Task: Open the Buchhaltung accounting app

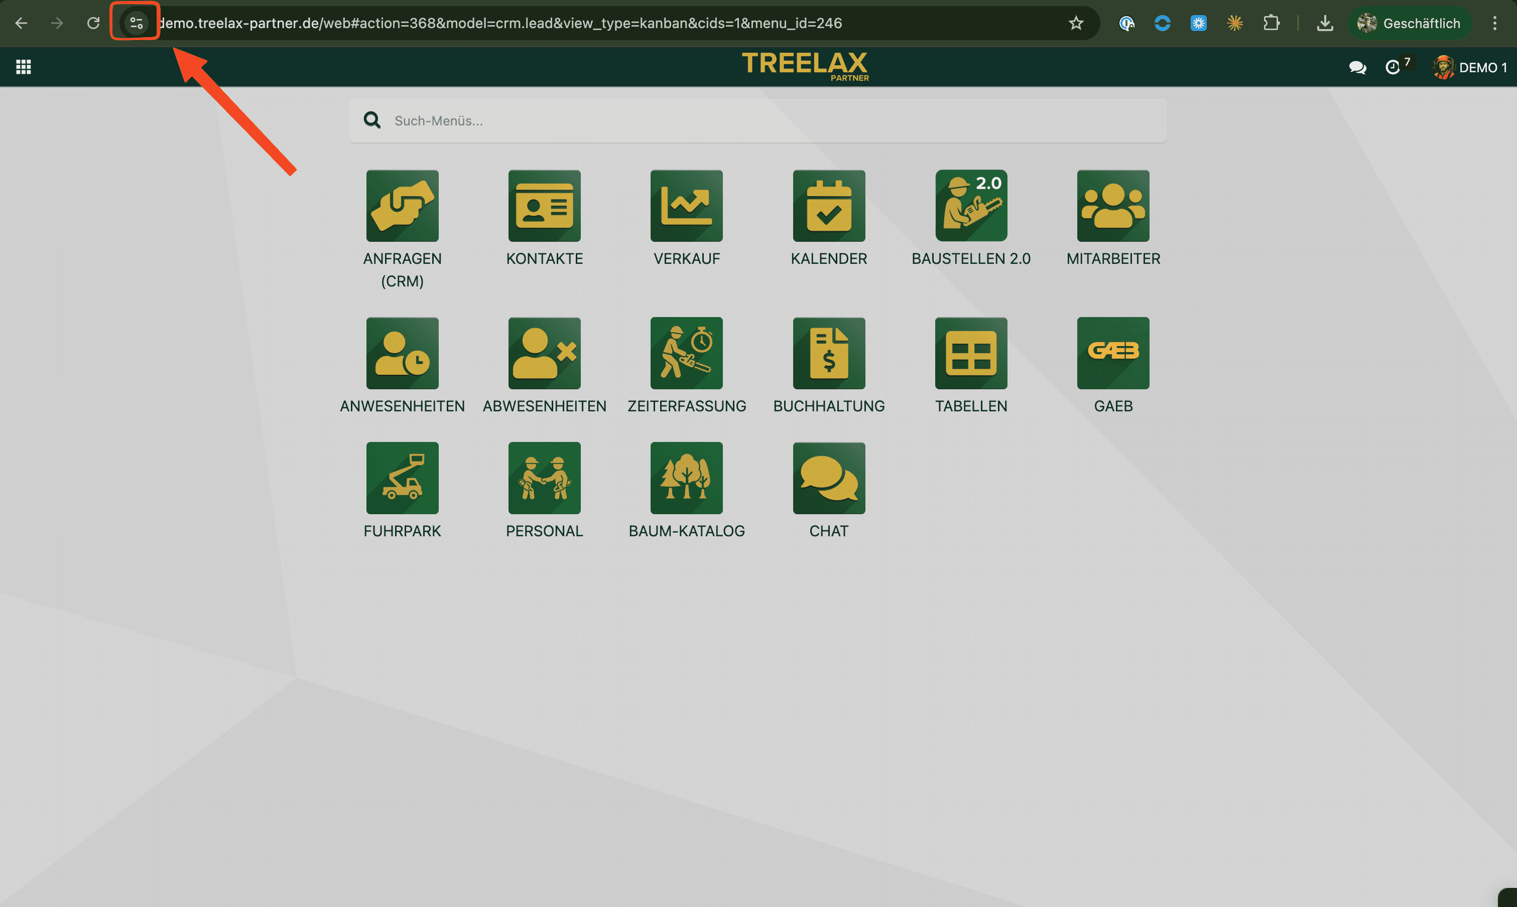Action: click(x=828, y=353)
